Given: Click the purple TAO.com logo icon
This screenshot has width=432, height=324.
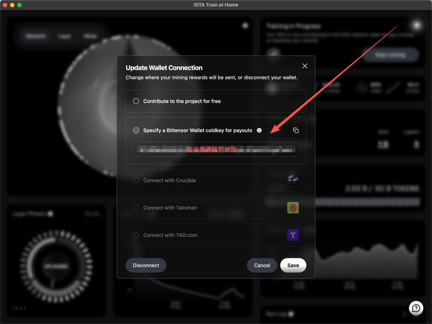Looking at the screenshot, I should tap(293, 235).
